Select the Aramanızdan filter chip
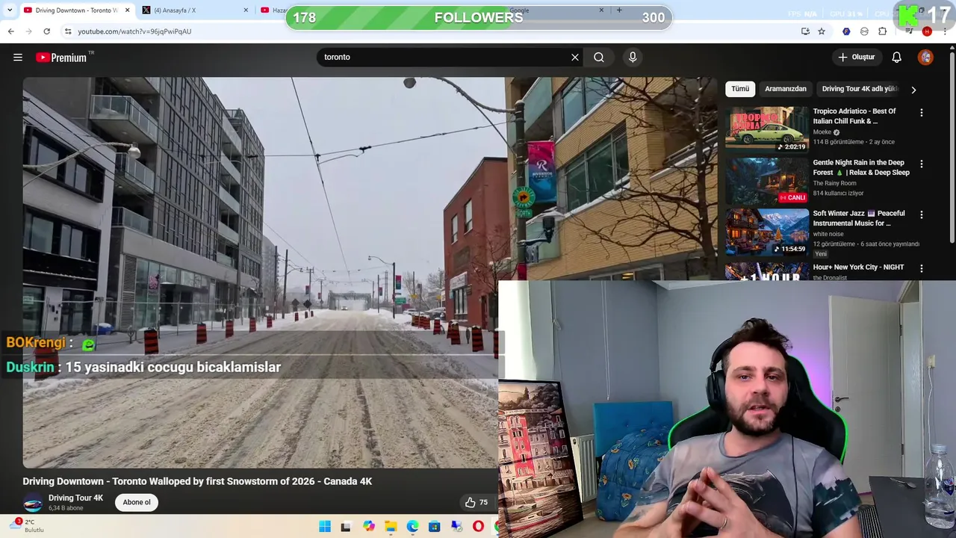The height and width of the screenshot is (538, 956). coord(786,89)
